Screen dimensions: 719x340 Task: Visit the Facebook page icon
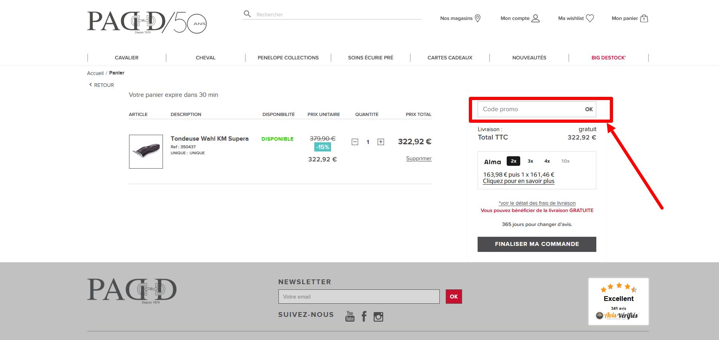[x=364, y=316]
